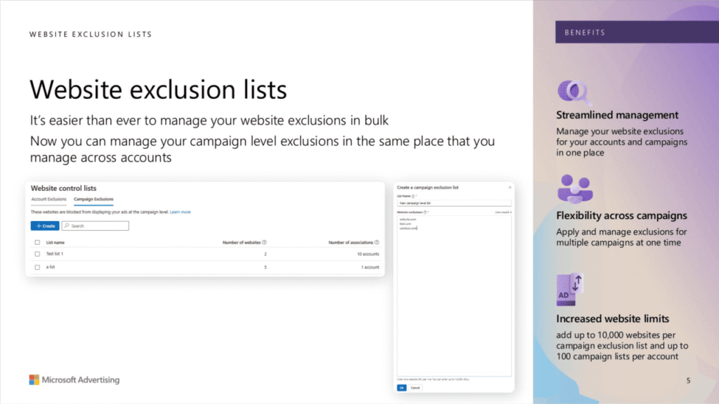
Task: Select all lists via the header checkbox
Action: tap(37, 241)
